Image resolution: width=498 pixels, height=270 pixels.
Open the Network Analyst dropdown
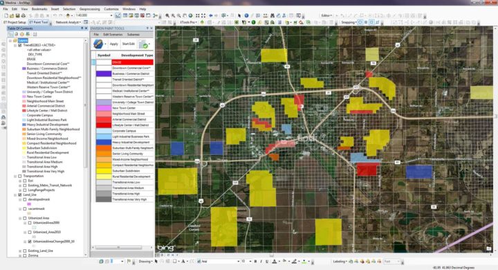tap(68, 22)
